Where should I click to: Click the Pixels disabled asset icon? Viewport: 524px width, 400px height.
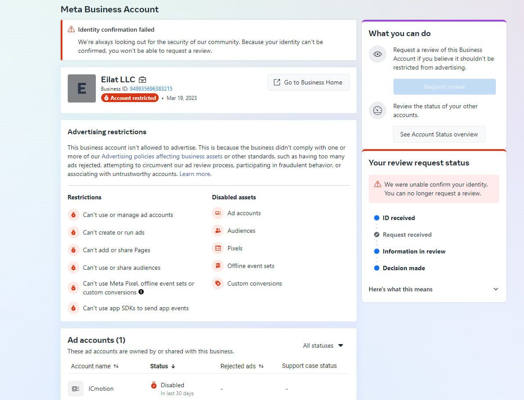[218, 248]
